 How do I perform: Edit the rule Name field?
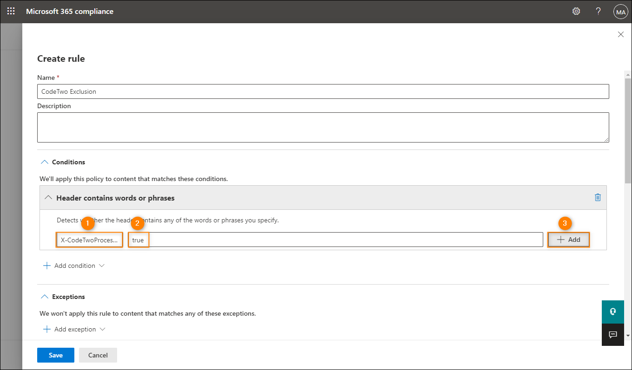click(323, 91)
